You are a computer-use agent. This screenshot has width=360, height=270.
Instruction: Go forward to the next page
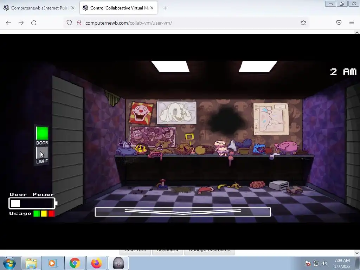[x=21, y=23]
